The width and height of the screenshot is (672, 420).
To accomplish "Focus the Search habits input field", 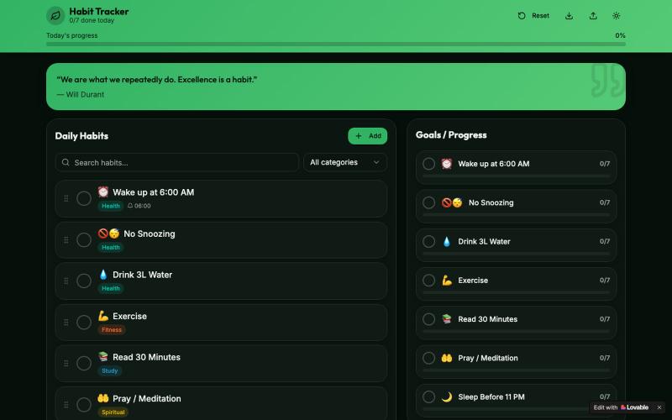I will (177, 162).
